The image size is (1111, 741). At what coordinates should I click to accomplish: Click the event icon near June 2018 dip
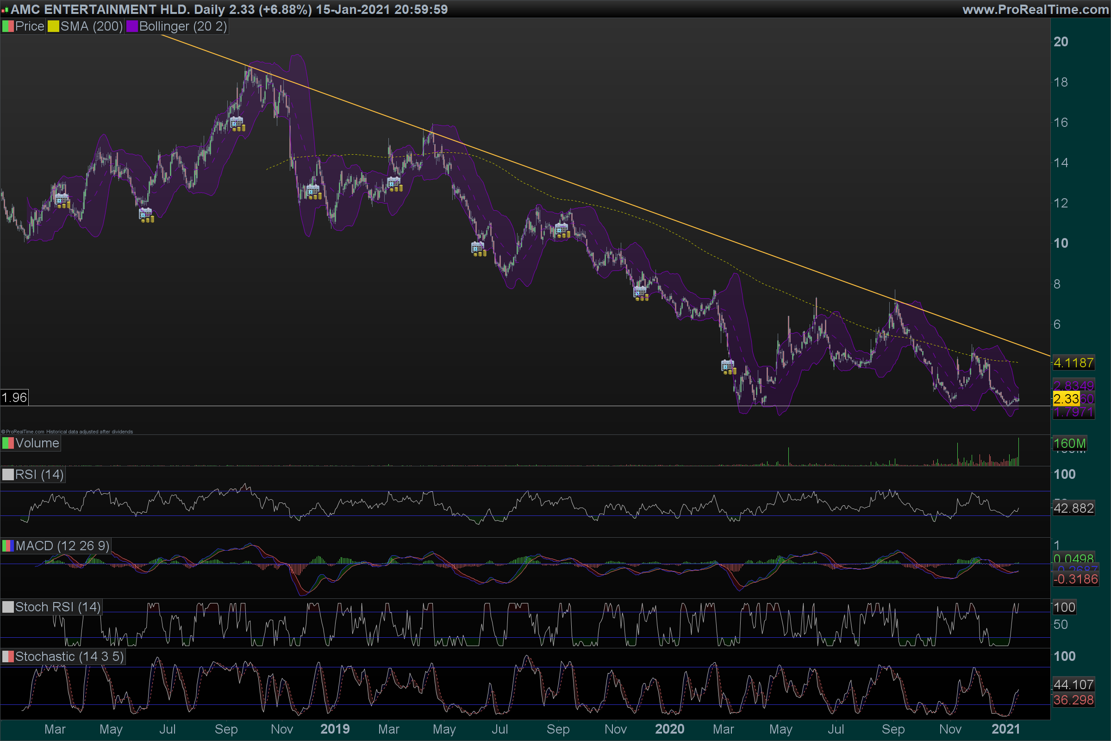click(146, 215)
